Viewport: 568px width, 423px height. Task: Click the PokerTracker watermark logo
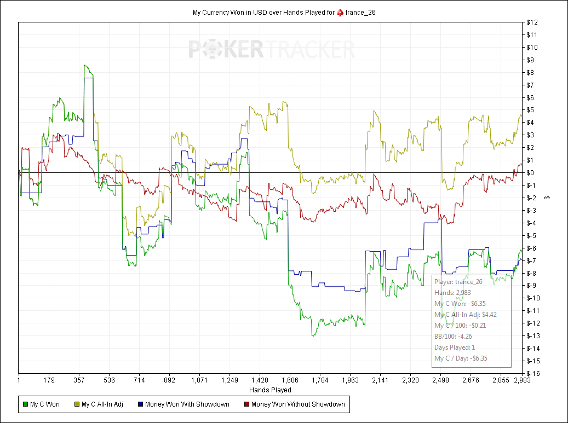click(x=272, y=50)
